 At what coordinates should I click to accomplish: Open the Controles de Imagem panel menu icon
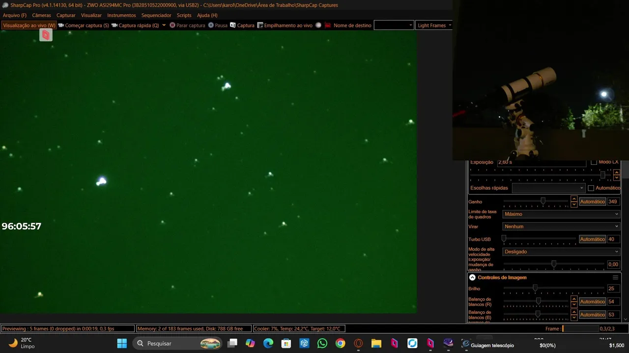615,277
